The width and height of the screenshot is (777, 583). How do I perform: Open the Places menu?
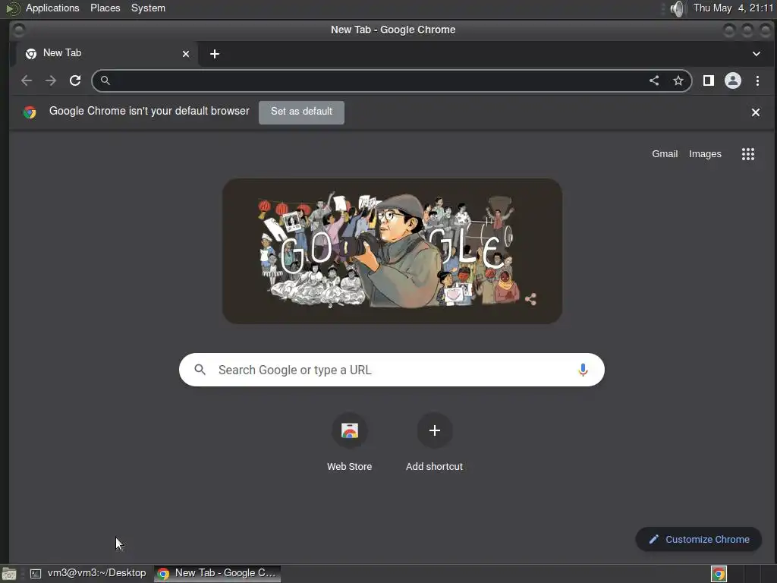point(105,8)
